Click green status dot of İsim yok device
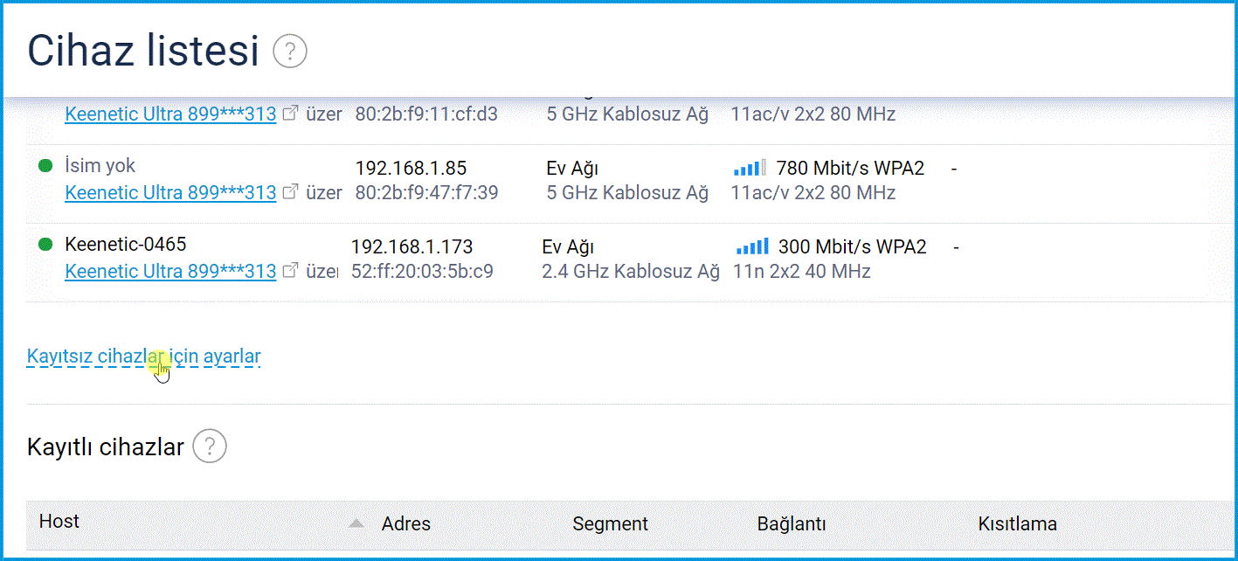This screenshot has height=561, width=1238. [x=45, y=166]
